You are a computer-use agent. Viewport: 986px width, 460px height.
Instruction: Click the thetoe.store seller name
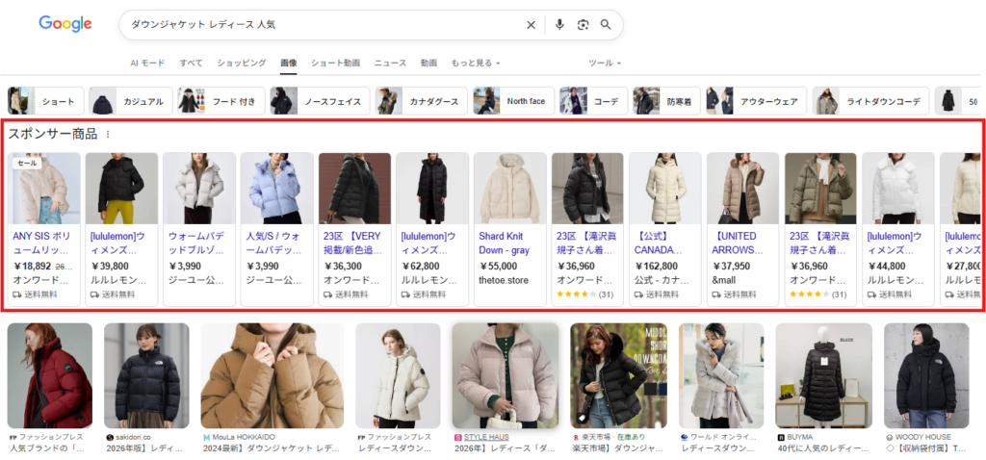click(504, 280)
